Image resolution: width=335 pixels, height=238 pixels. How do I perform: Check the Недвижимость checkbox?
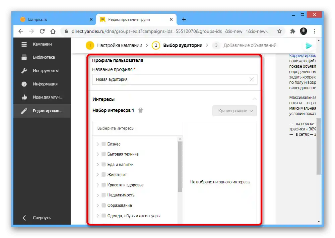(x=104, y=195)
